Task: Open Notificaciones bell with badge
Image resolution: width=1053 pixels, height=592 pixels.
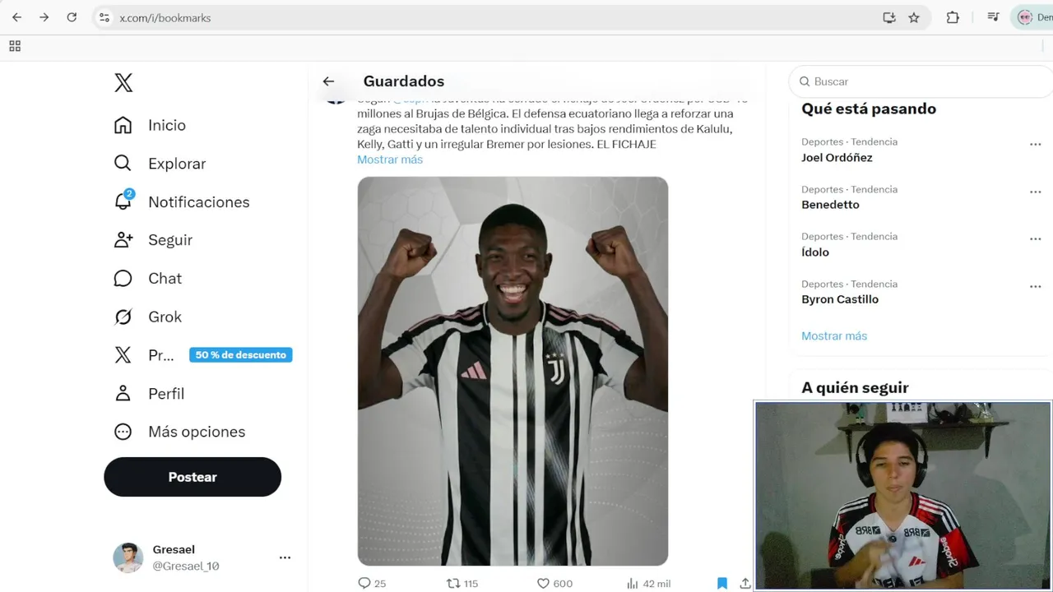Action: 123,201
